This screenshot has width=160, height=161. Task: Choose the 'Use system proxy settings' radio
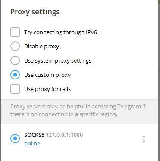tap(15, 60)
